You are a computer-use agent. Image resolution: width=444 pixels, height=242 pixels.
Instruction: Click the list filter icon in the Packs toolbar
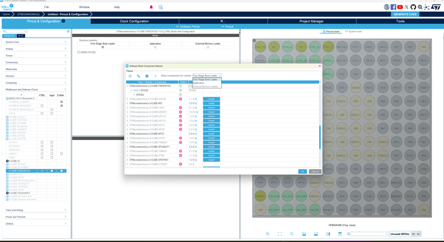coord(130,76)
